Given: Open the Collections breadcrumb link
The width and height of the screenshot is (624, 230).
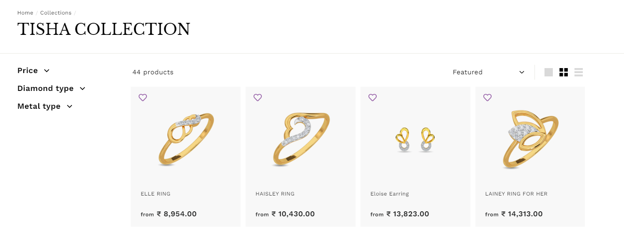Looking at the screenshot, I should point(56,13).
